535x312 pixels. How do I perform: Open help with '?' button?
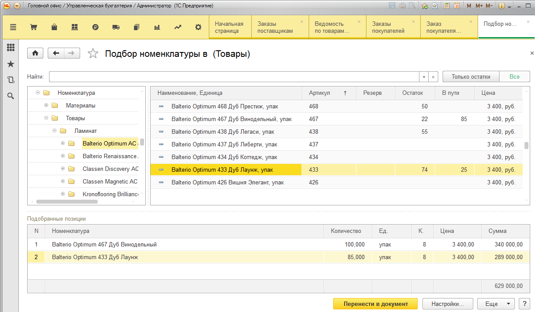(524, 304)
